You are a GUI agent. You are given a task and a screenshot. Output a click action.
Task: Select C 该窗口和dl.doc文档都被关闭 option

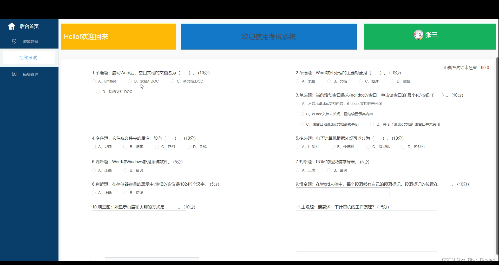[302, 124]
